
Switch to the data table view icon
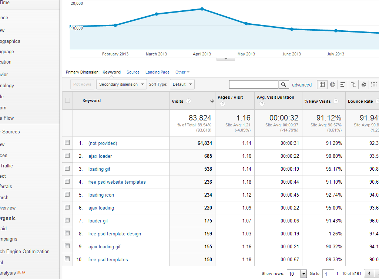pos(322,85)
